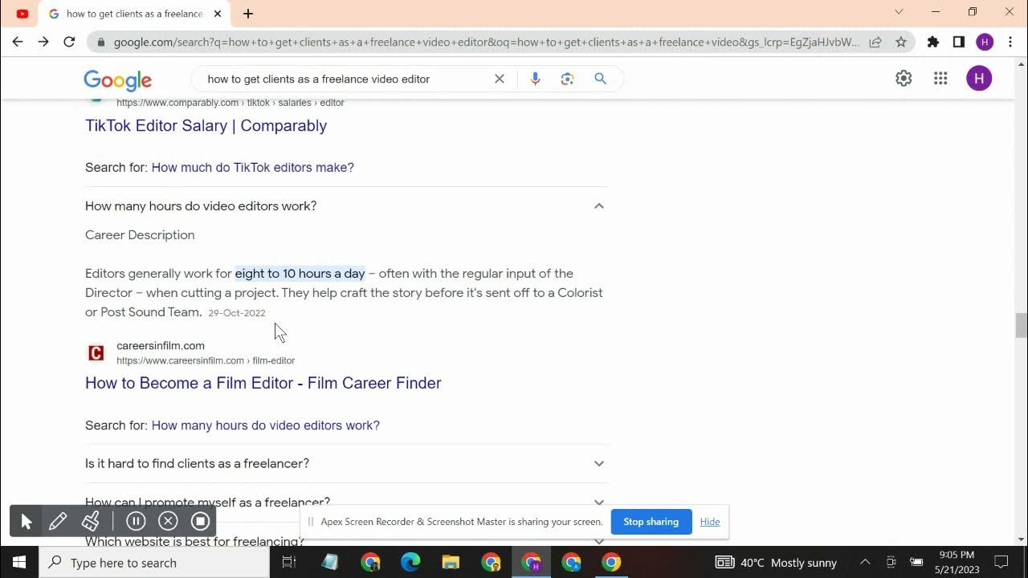Viewport: 1028px width, 578px height.
Task: Stop the screen recording
Action: [x=201, y=522]
